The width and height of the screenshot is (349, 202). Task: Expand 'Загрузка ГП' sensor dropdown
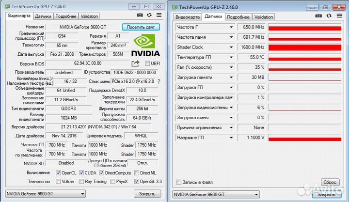coord(231,87)
